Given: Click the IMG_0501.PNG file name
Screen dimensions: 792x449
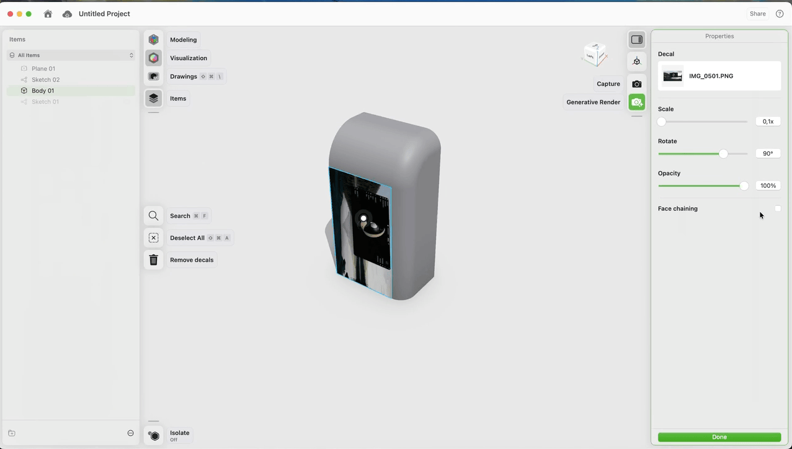Looking at the screenshot, I should click(x=711, y=76).
